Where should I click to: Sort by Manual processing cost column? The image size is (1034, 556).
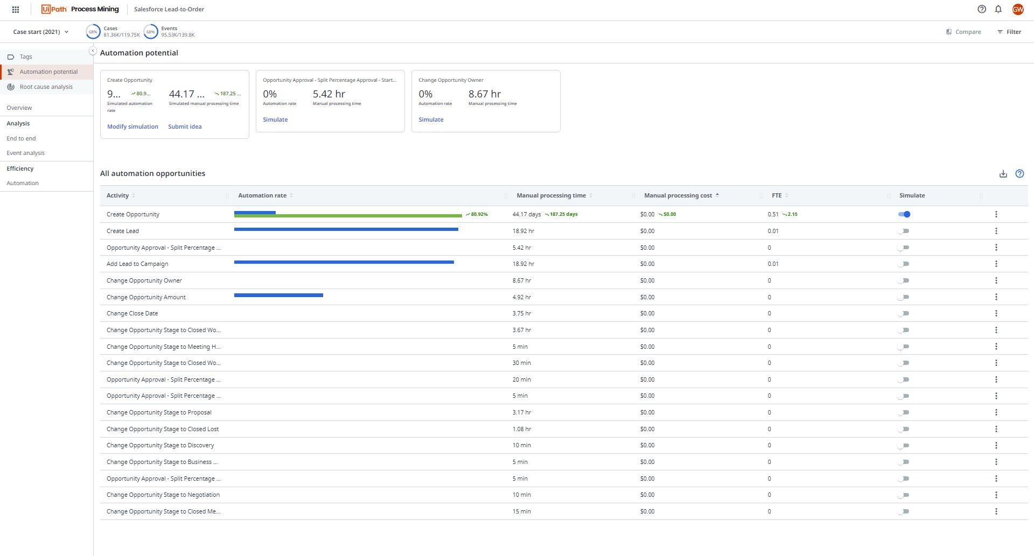[x=681, y=195]
